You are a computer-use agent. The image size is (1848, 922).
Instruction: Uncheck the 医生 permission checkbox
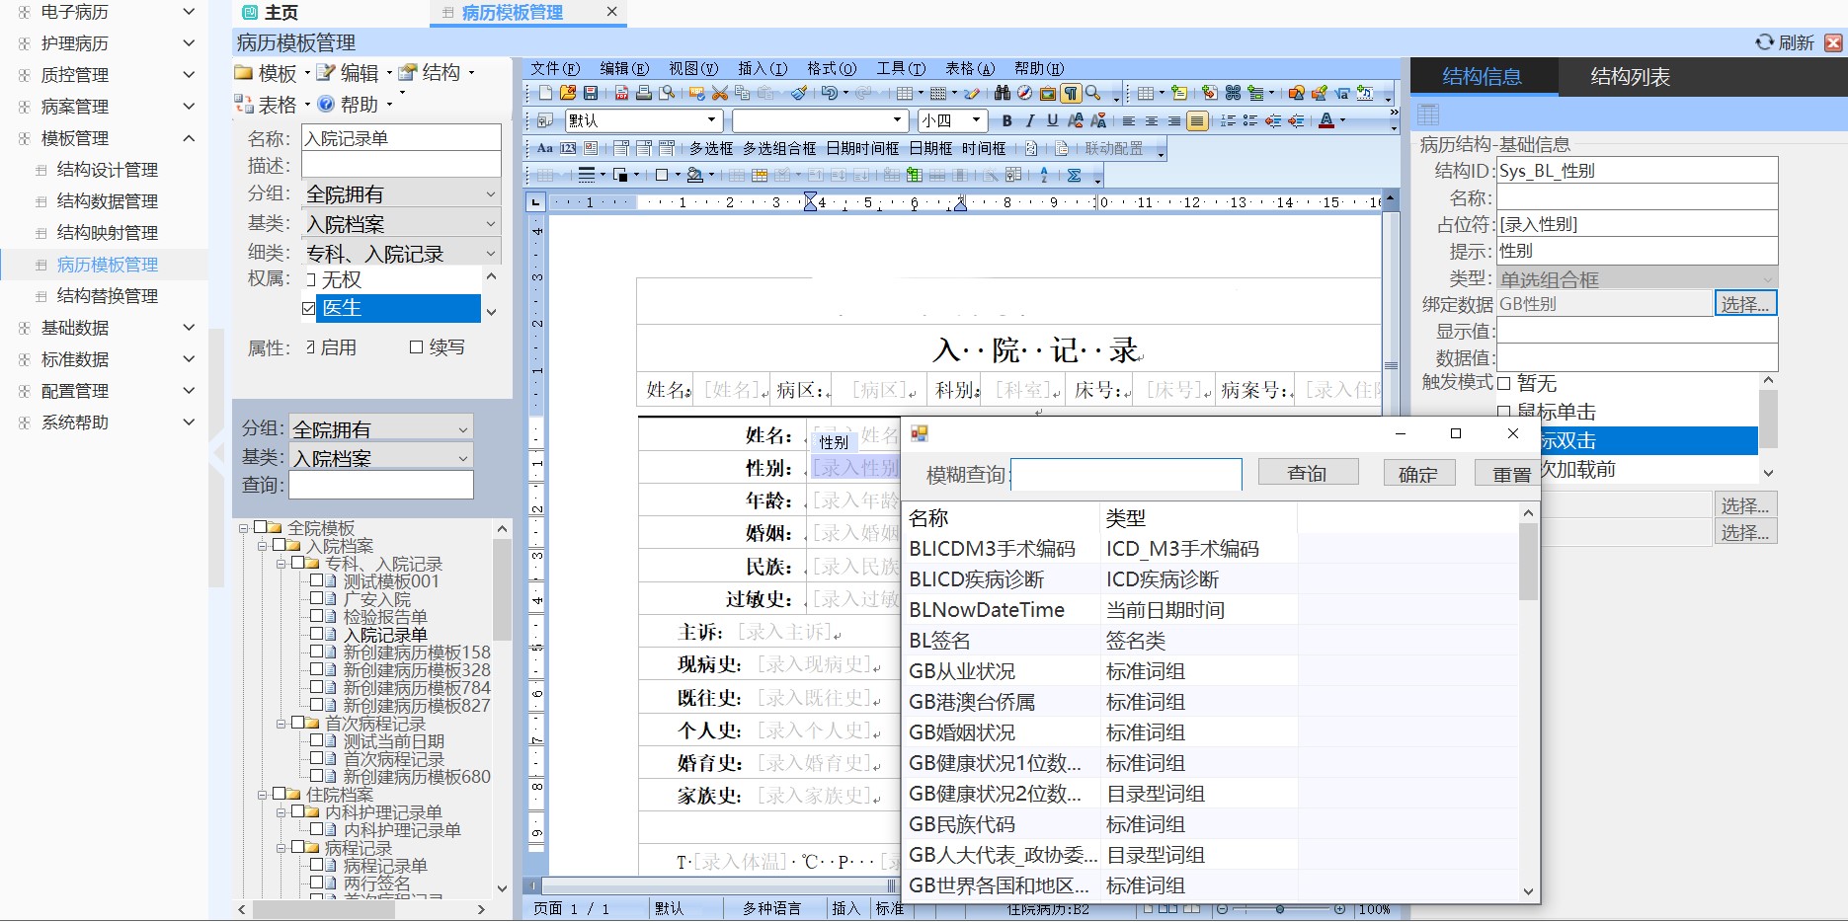tap(310, 308)
